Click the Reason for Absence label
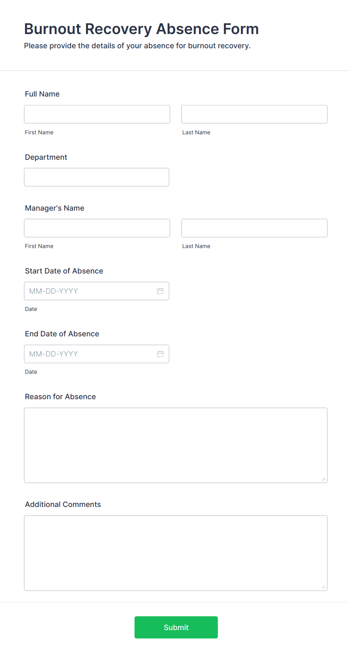 coord(60,397)
